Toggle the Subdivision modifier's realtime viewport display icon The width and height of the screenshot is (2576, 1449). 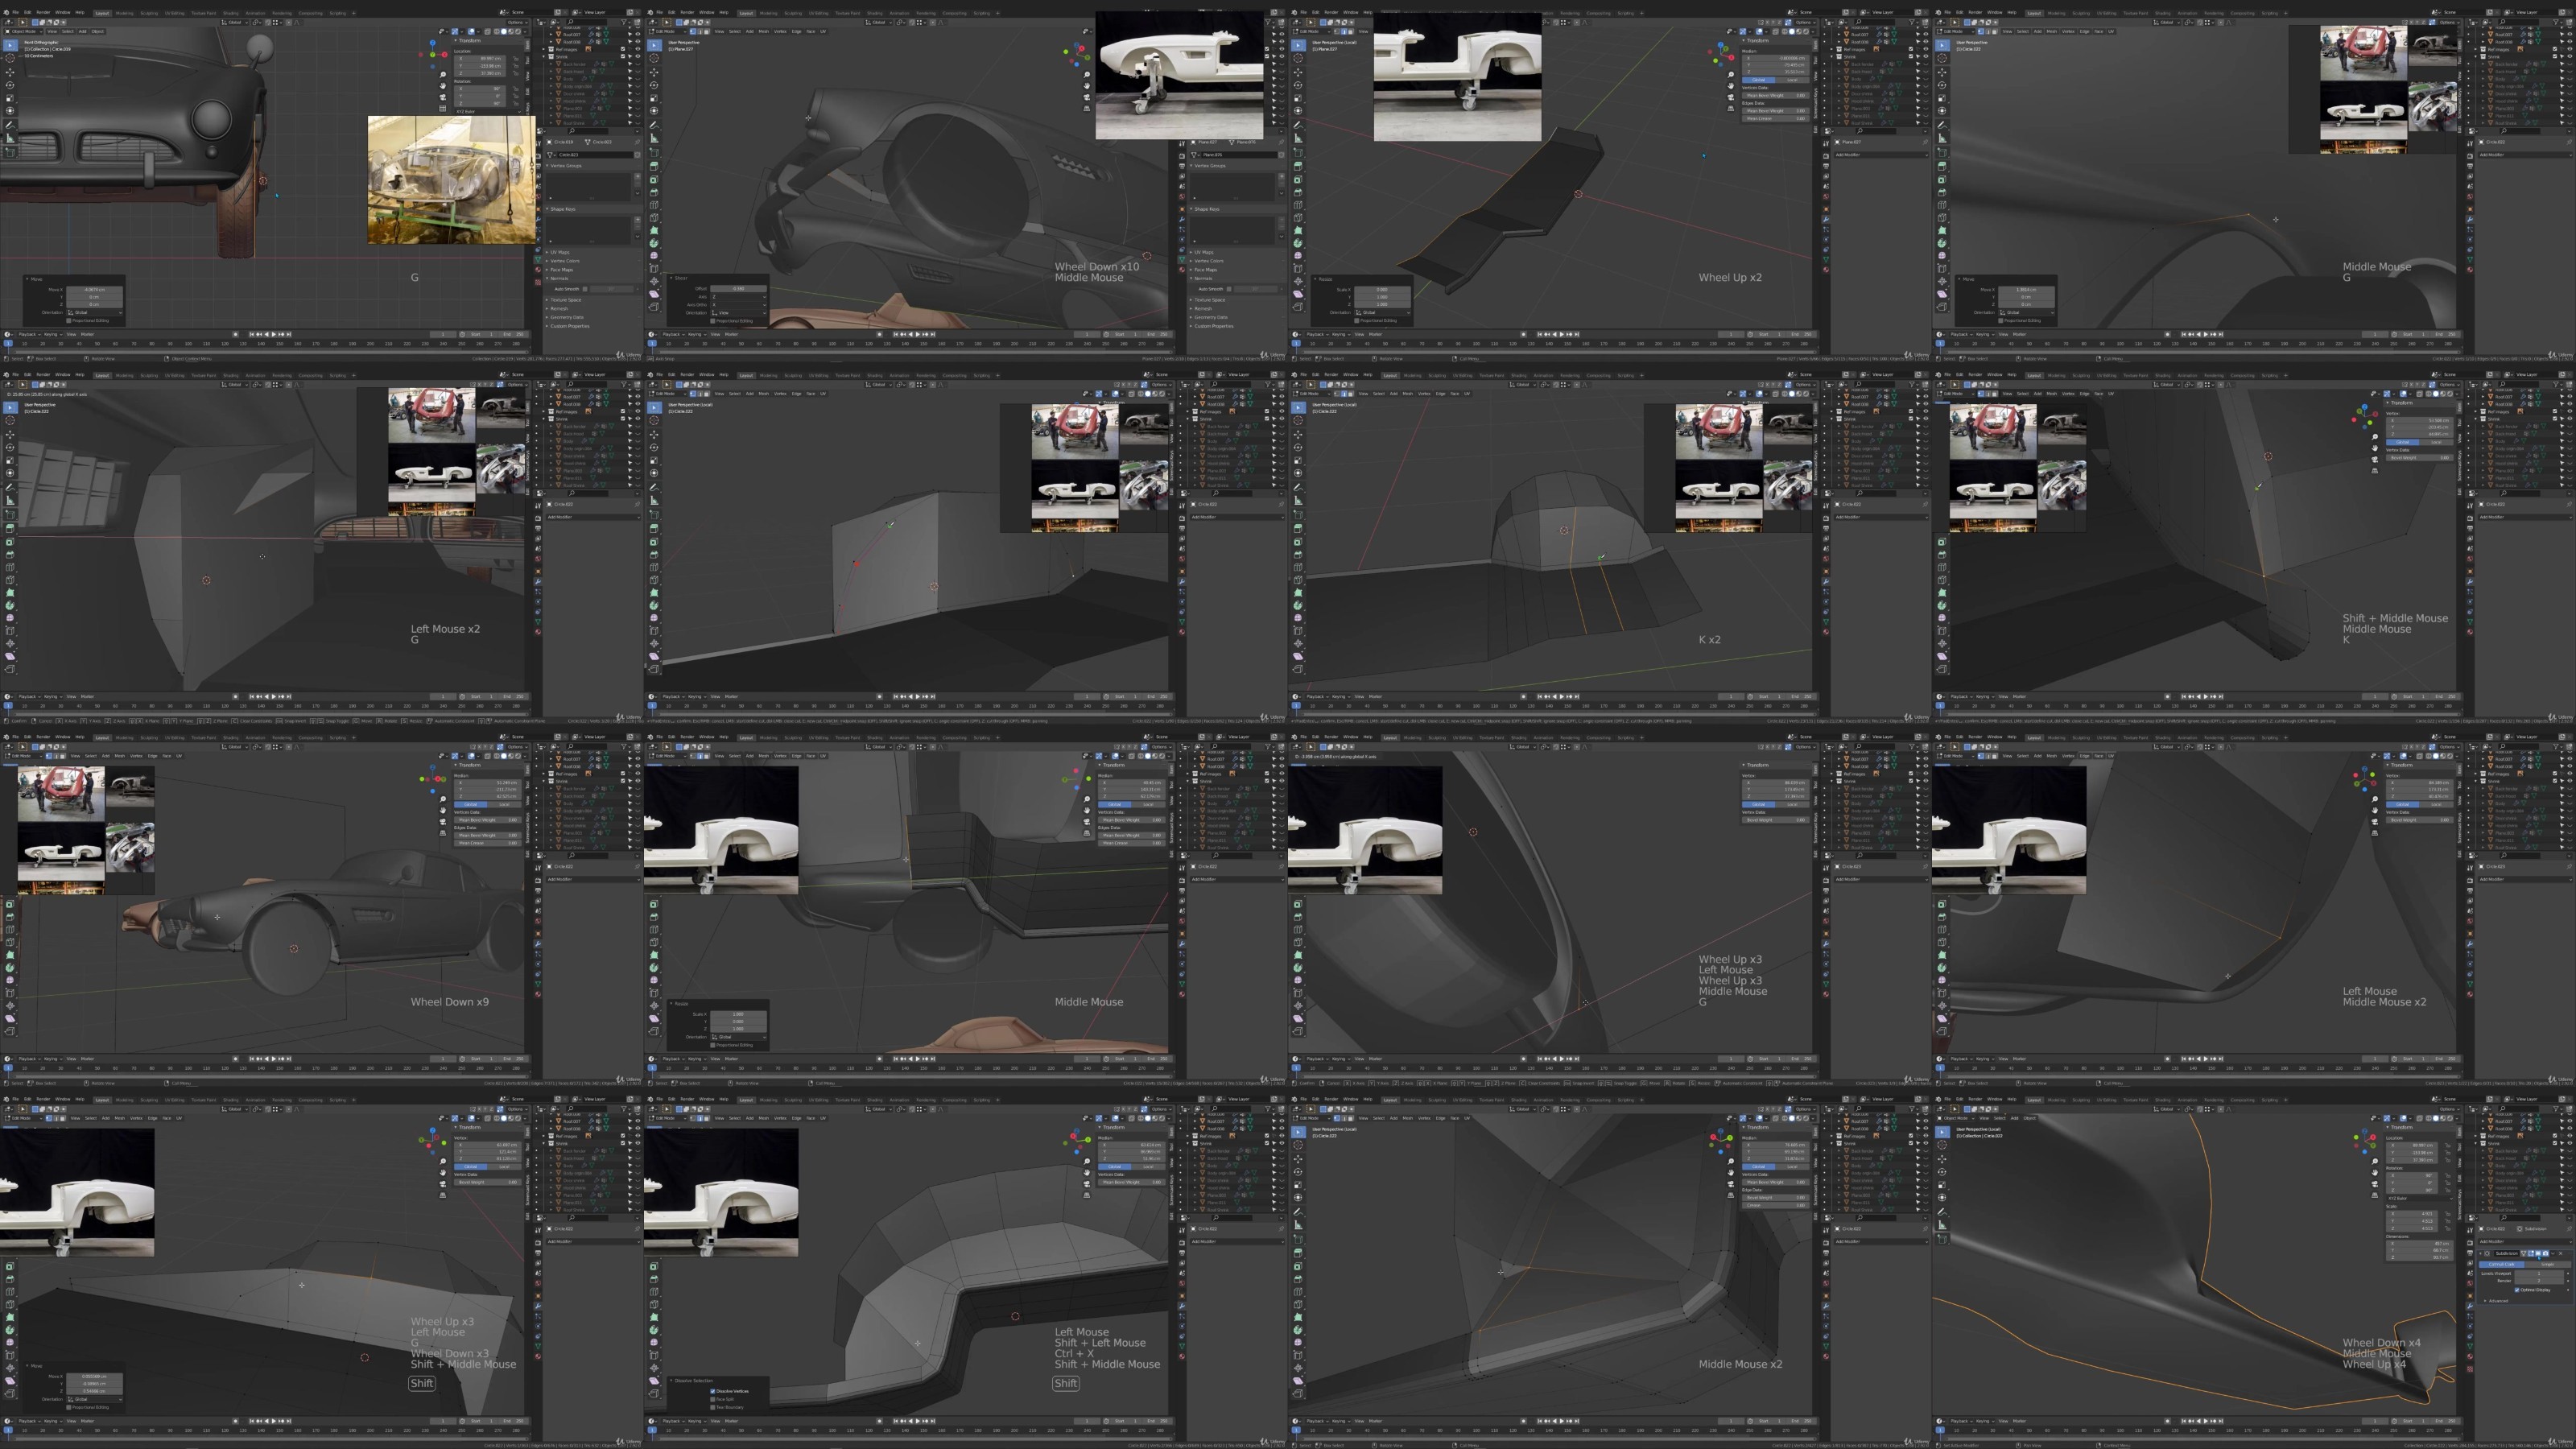click(x=2539, y=1254)
